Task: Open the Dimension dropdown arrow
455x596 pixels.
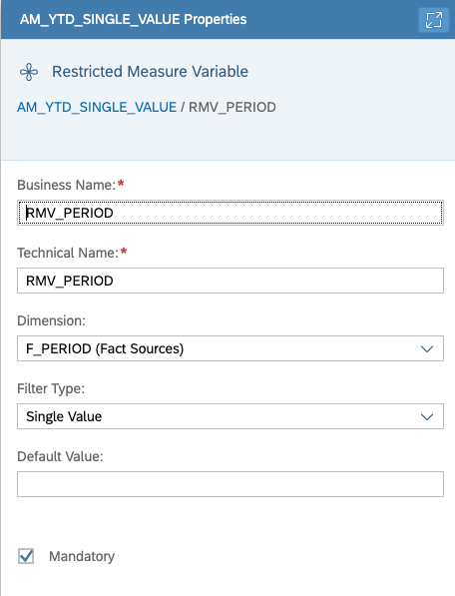Action: coord(427,348)
